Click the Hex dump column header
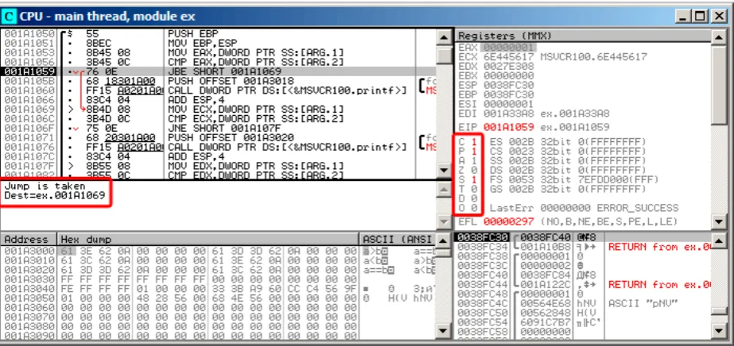Screen dimensions: 734x346 (x=208, y=240)
